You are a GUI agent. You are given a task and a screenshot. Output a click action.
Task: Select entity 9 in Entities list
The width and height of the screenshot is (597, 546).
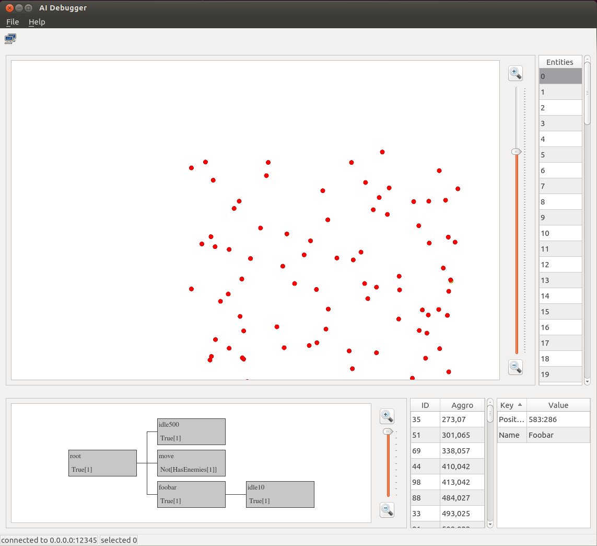pos(560,218)
